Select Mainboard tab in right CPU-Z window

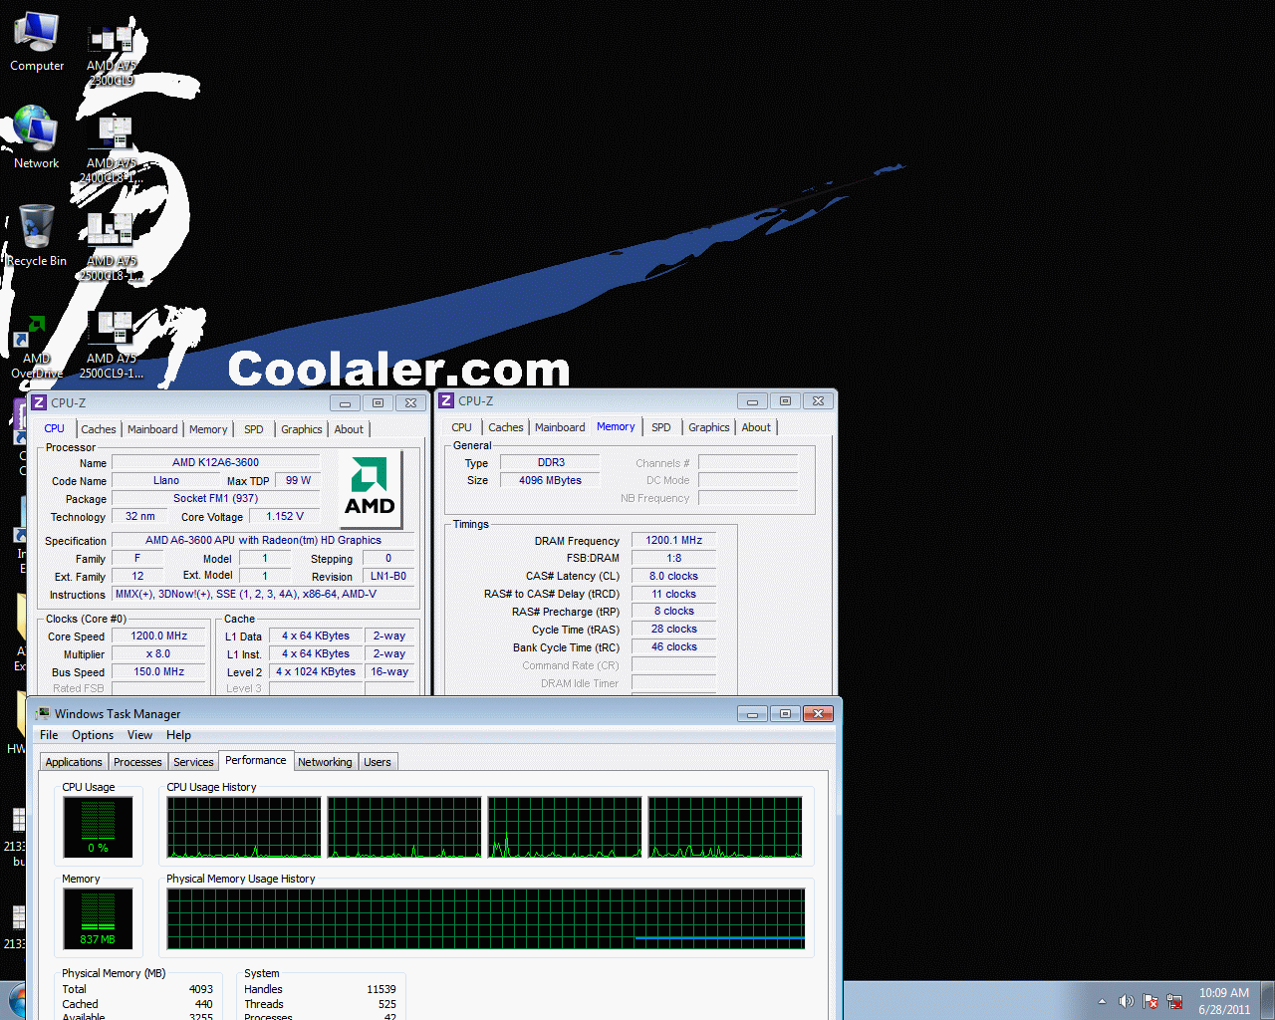pos(560,427)
